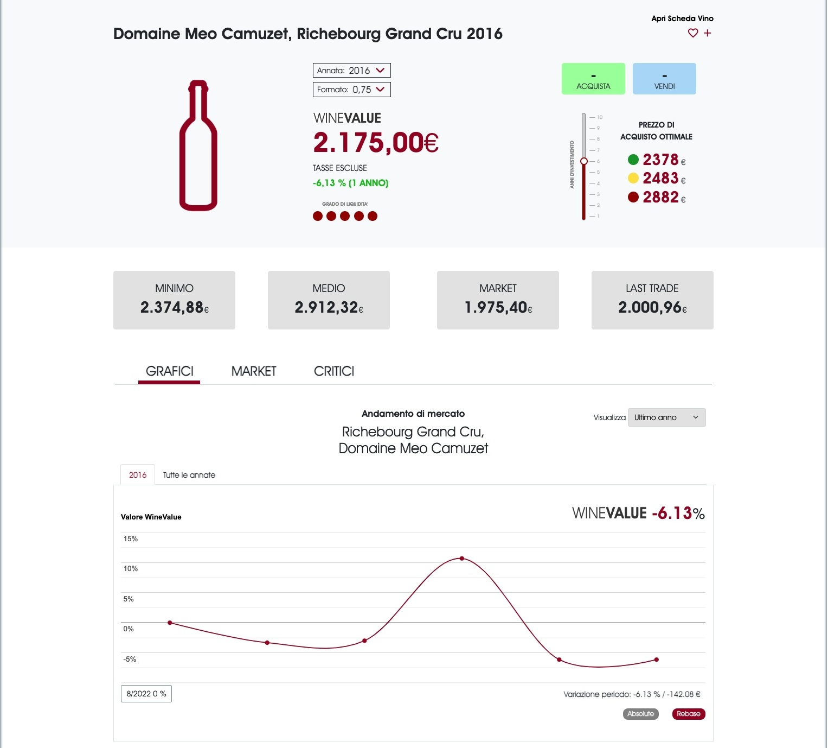This screenshot has width=828, height=748.
Task: Select the Tutte le annate tab
Action: [189, 475]
